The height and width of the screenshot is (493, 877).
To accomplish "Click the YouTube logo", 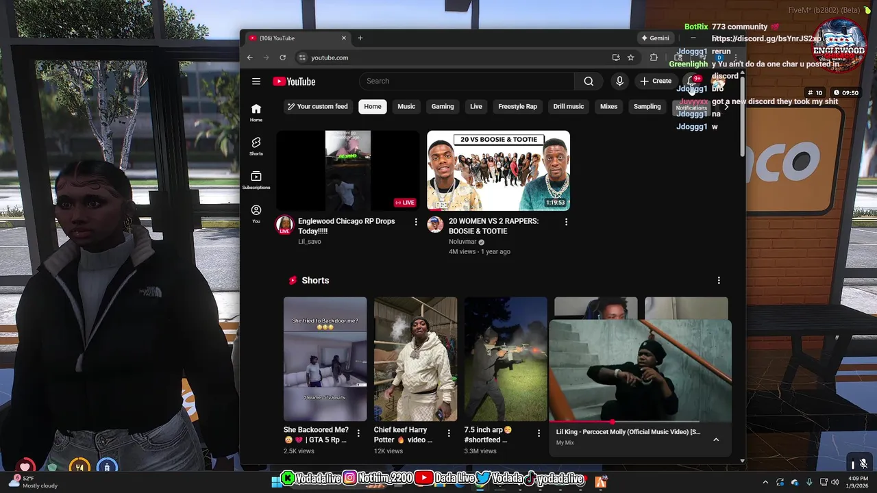I will click(294, 81).
